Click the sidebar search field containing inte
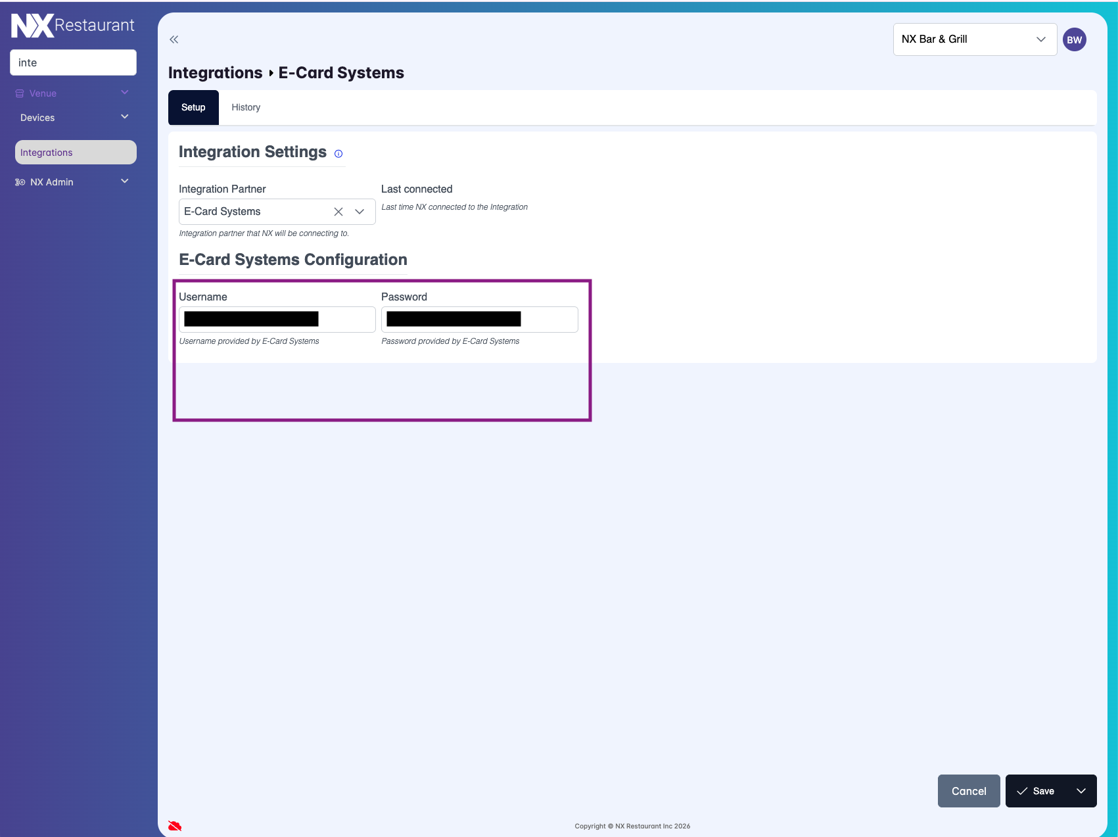Viewport: 1118px width, 837px height. pyautogui.click(x=73, y=62)
